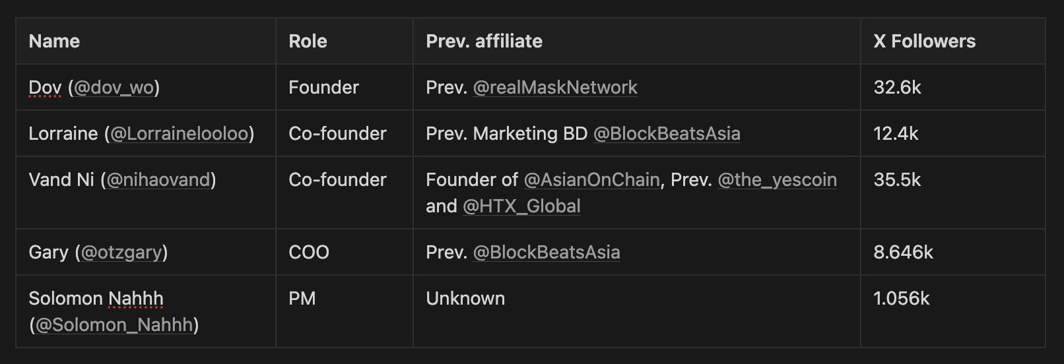
Task: Open the @dov_wo profile link
Action: click(114, 88)
